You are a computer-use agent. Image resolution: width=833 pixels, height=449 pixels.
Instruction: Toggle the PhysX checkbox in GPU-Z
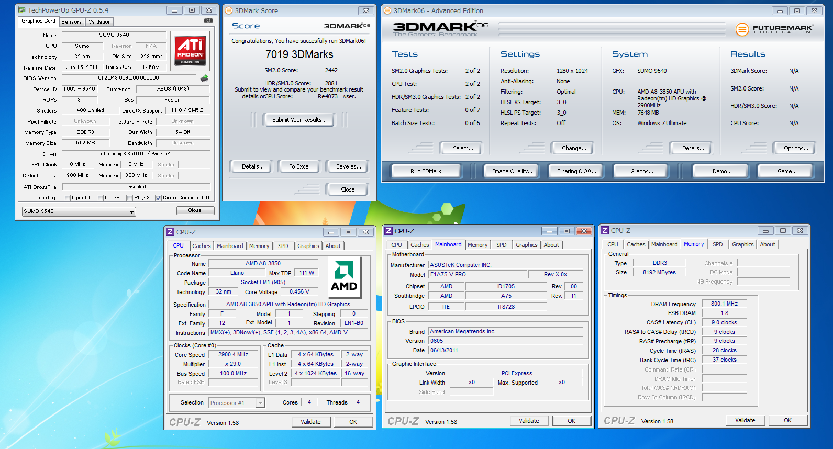click(x=129, y=198)
